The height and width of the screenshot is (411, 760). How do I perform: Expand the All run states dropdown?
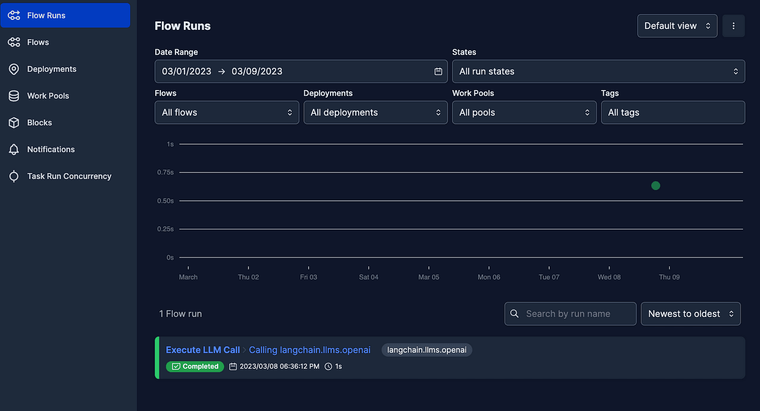598,72
